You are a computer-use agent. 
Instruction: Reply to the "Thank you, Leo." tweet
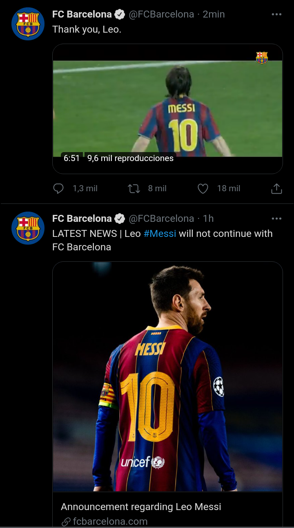(59, 188)
